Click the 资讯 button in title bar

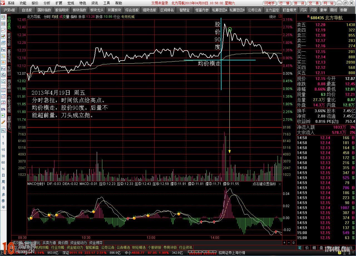[299, 3]
